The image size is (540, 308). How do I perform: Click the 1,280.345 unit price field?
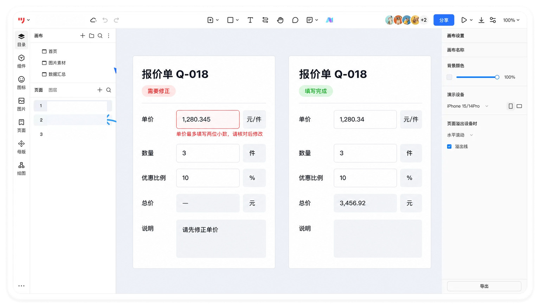coord(208,119)
